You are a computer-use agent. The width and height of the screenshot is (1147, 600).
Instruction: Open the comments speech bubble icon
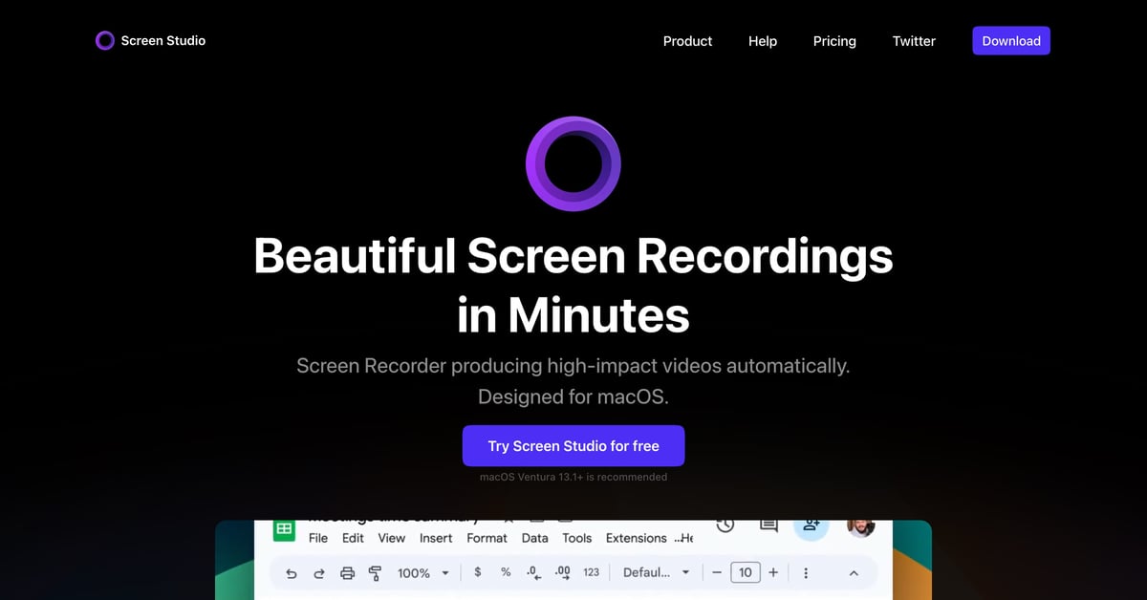(768, 526)
